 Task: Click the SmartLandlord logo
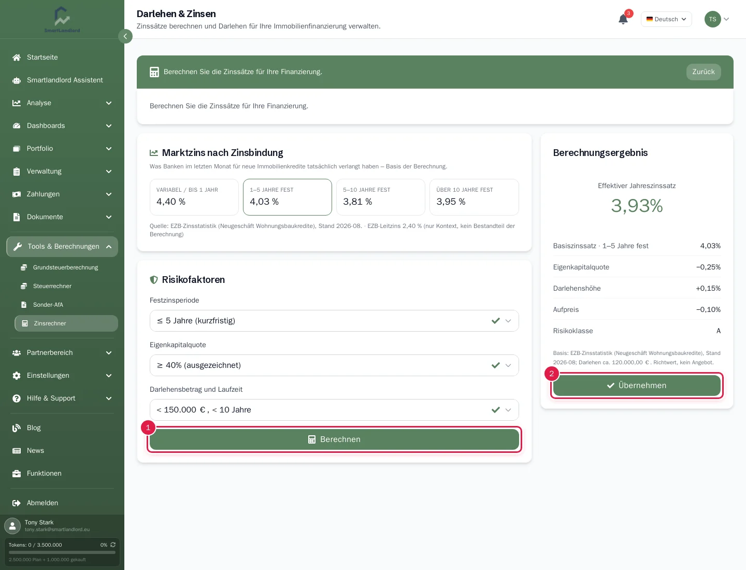tap(62, 19)
